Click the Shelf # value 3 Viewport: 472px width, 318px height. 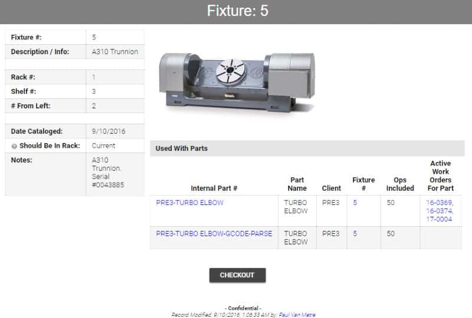94,91
